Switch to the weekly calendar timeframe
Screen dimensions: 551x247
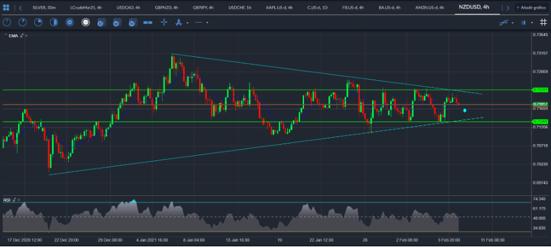tap(117, 23)
